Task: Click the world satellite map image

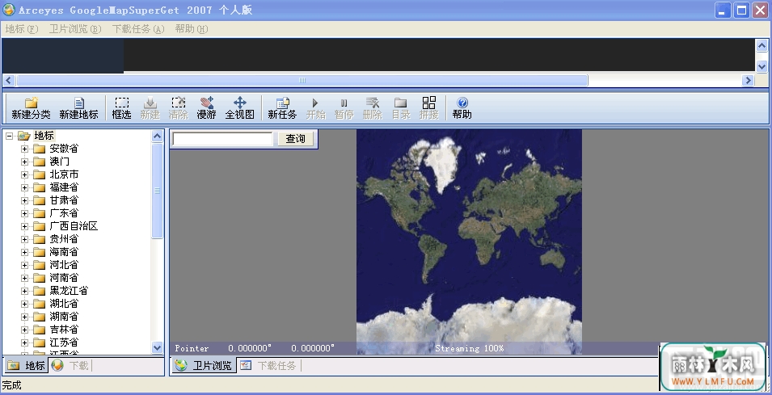Action: click(469, 241)
